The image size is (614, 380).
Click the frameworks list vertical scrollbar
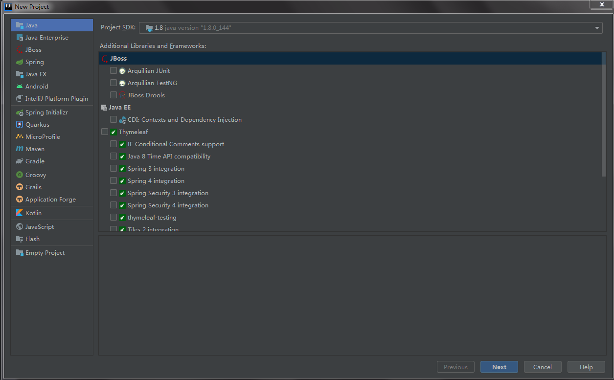click(x=604, y=115)
